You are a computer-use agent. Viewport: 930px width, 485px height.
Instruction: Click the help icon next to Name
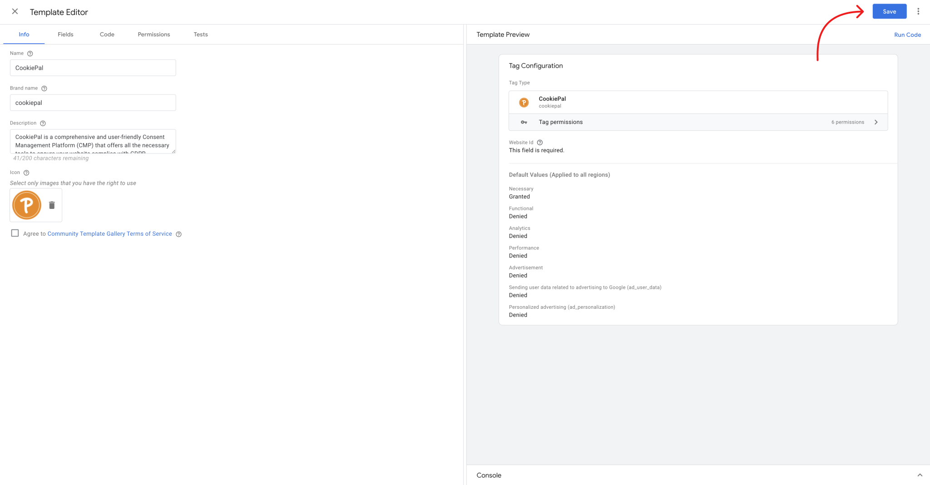click(30, 54)
